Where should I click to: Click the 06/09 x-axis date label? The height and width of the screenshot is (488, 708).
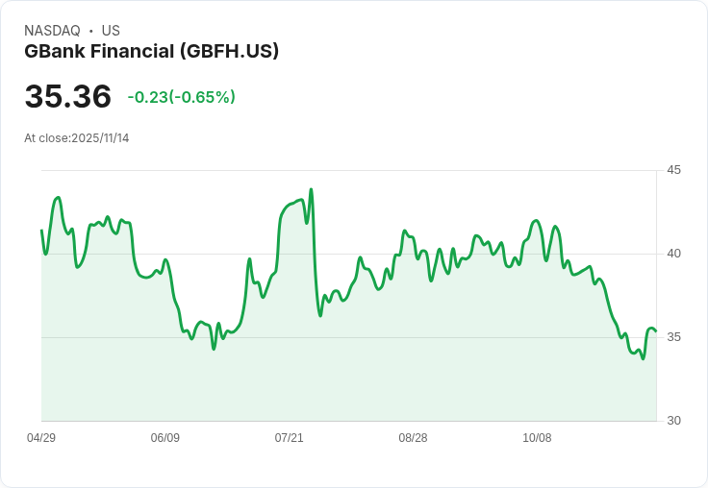[164, 438]
